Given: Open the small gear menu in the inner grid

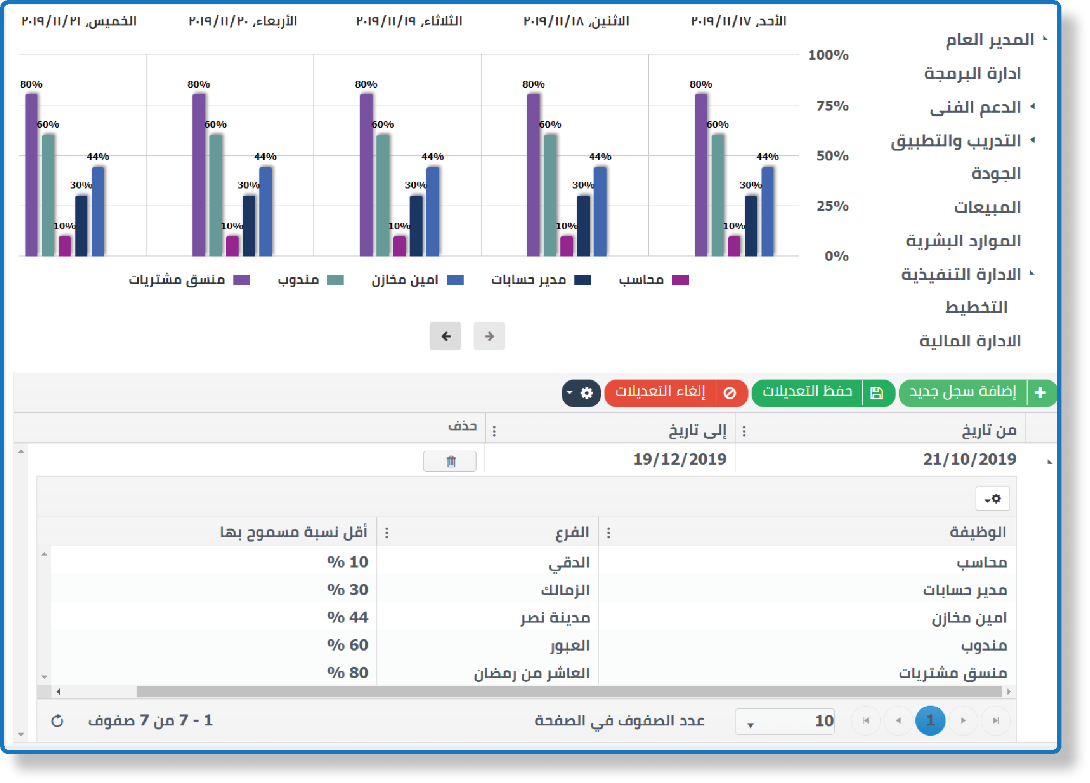Looking at the screenshot, I should pos(992,499).
